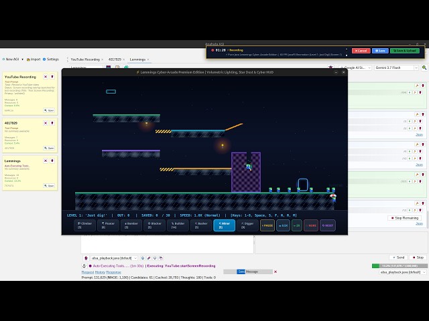Open the 4017929 session card

[x=49, y=148]
